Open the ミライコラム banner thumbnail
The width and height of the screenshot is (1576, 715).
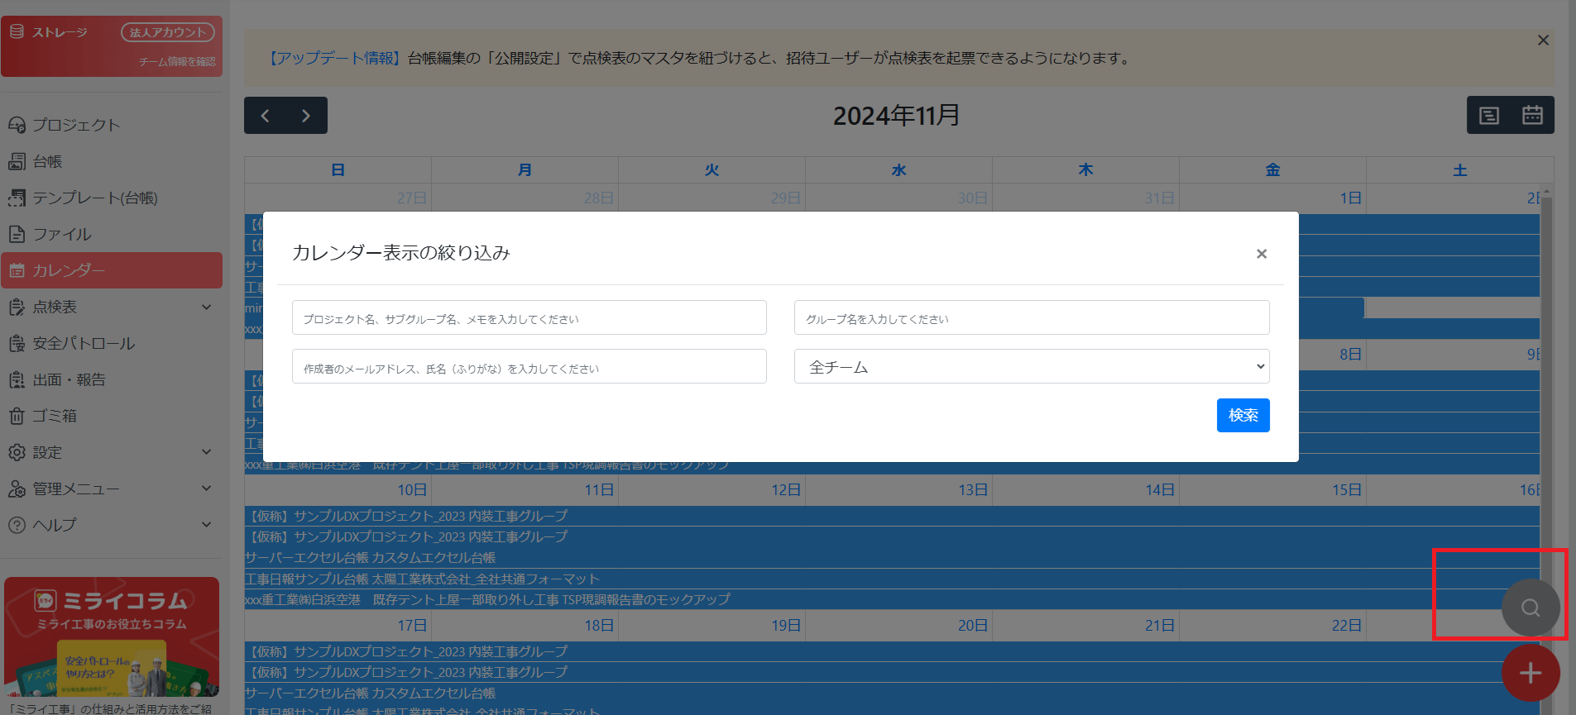(x=112, y=636)
